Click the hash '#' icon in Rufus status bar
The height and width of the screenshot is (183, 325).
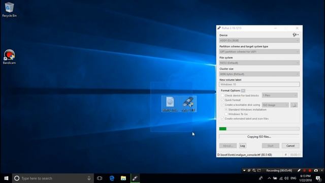[x=285, y=155]
